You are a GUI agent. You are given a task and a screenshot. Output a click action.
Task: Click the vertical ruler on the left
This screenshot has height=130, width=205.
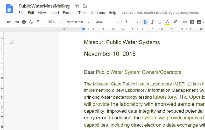(x=2, y=80)
